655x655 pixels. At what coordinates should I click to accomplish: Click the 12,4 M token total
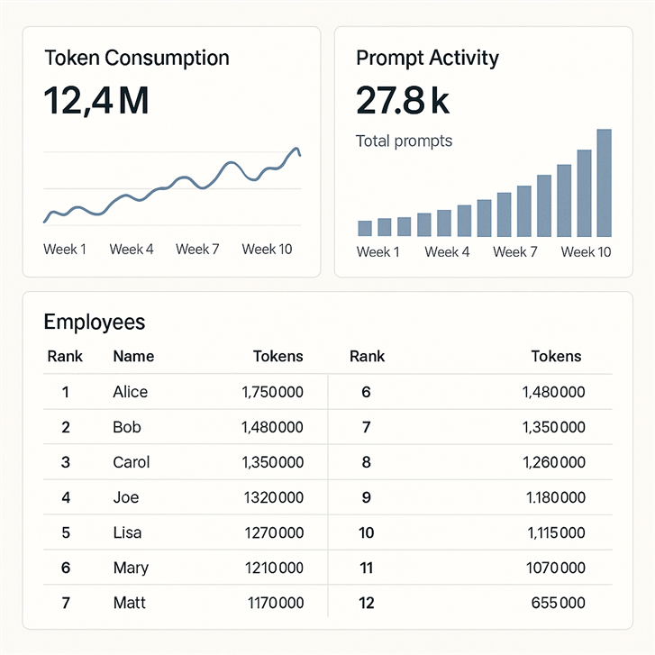click(96, 102)
